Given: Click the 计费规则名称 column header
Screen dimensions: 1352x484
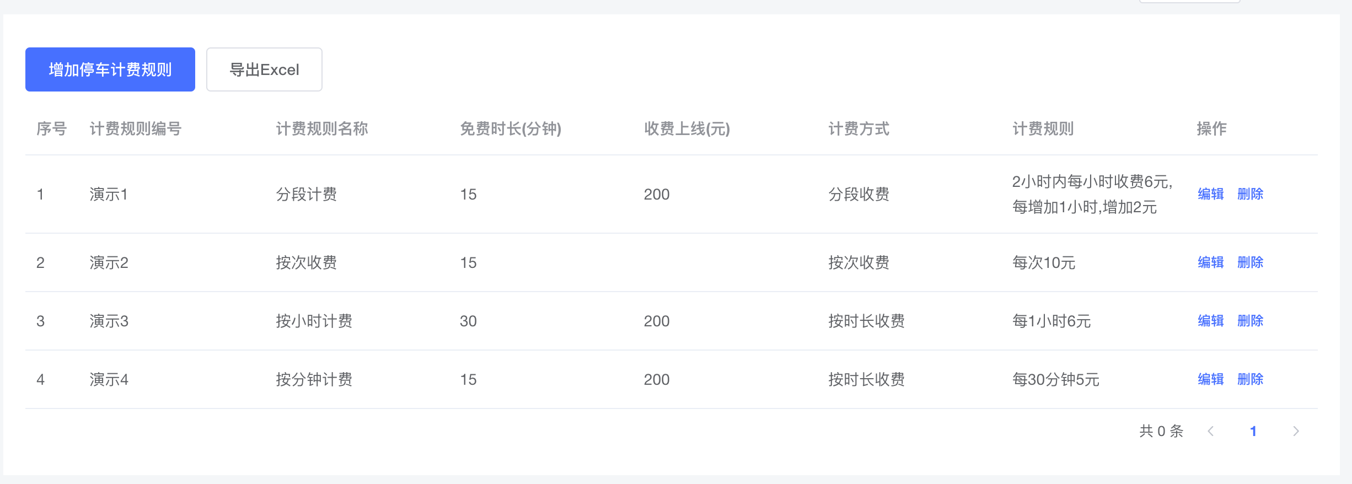Looking at the screenshot, I should coord(323,130).
